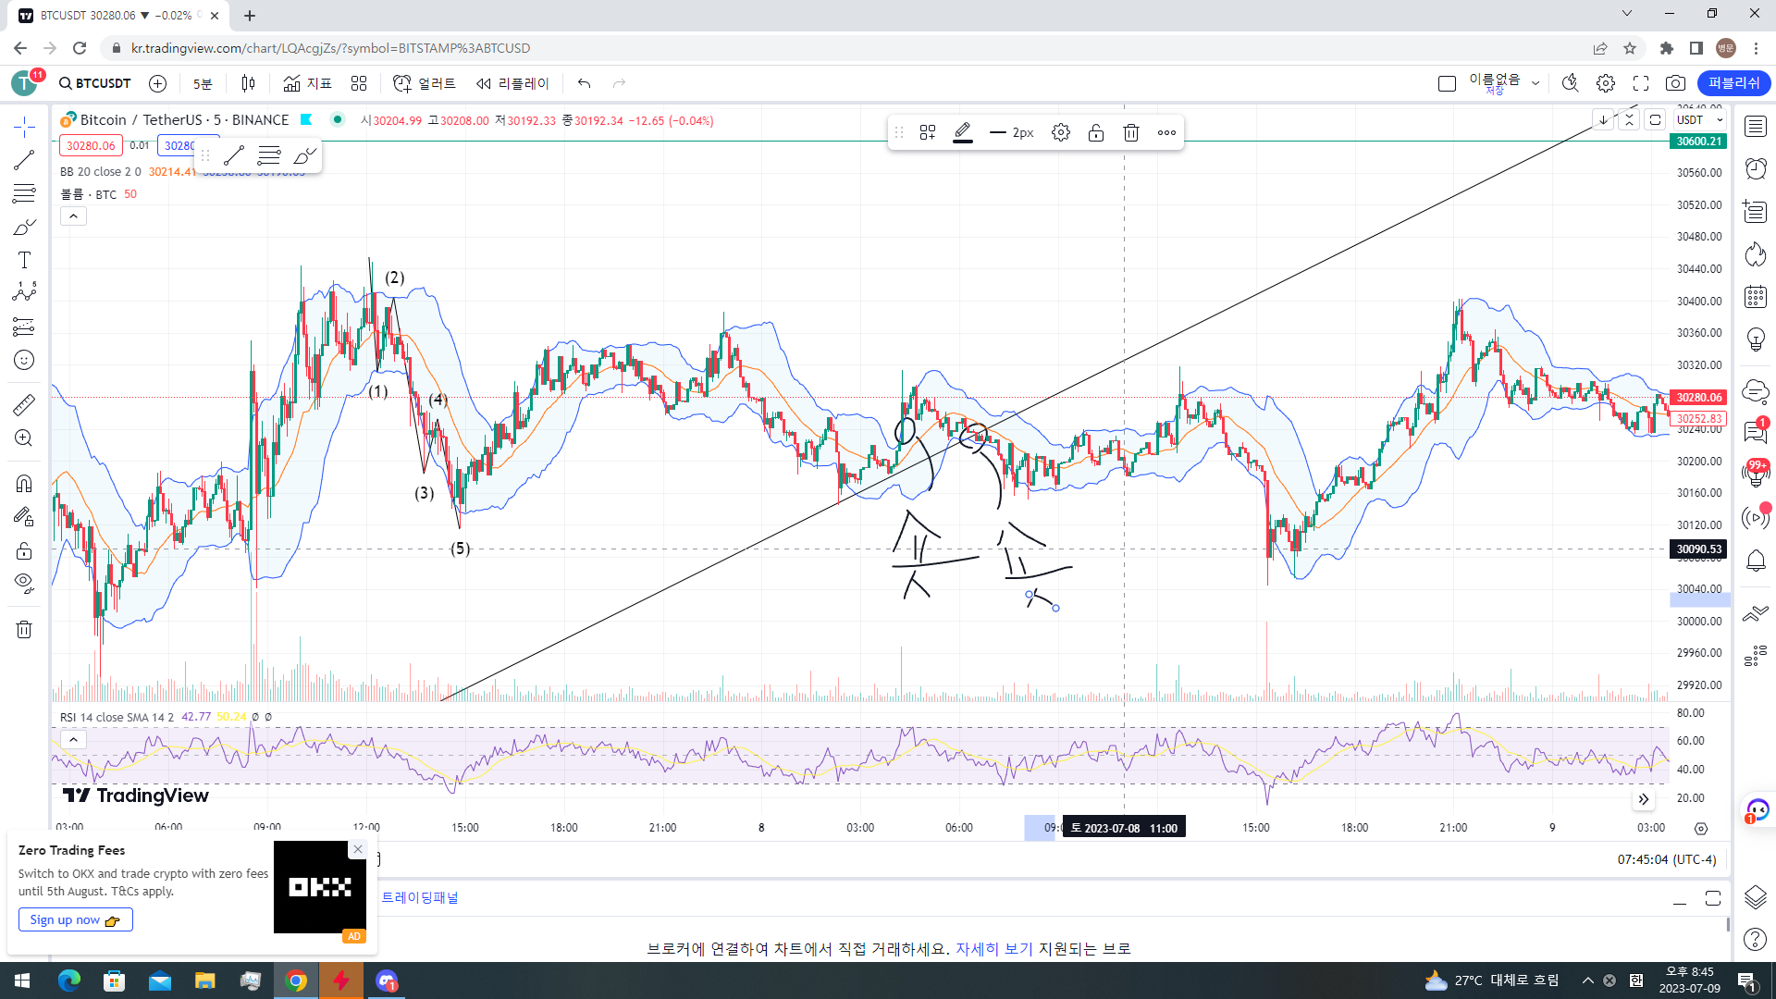Collapse the RSI pane legend chevron
Viewport: 1776px width, 999px height.
pos(73,740)
